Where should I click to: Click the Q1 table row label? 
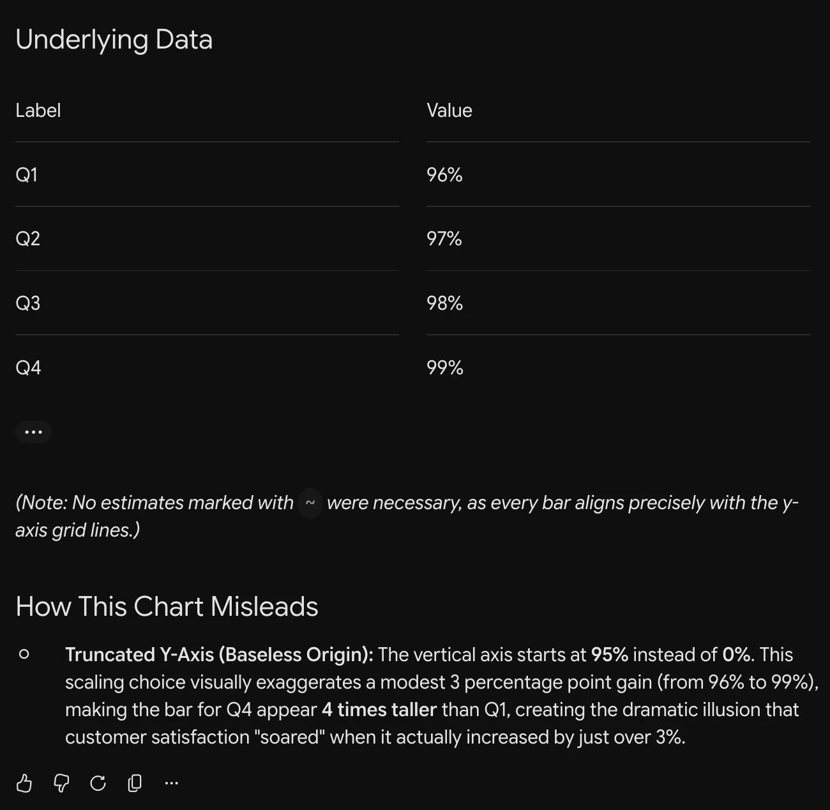coord(27,174)
